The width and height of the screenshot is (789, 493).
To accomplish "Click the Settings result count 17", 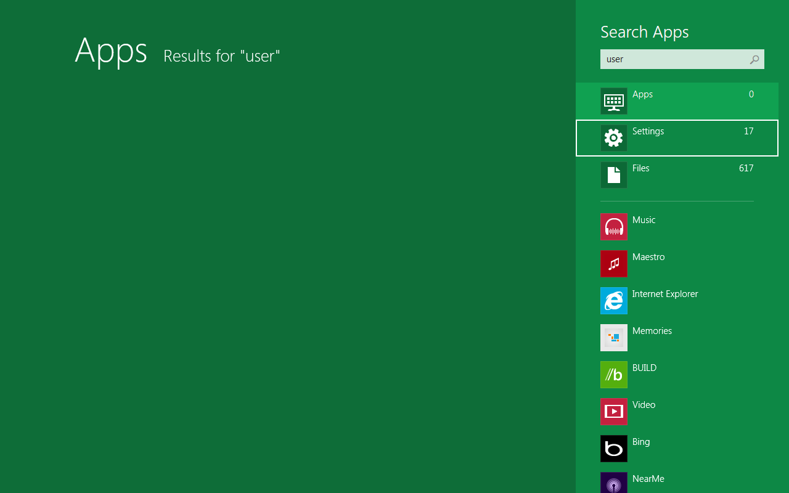I will coord(748,131).
